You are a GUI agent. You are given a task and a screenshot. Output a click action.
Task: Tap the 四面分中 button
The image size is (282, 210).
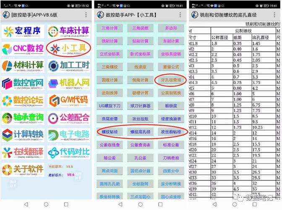(171, 171)
